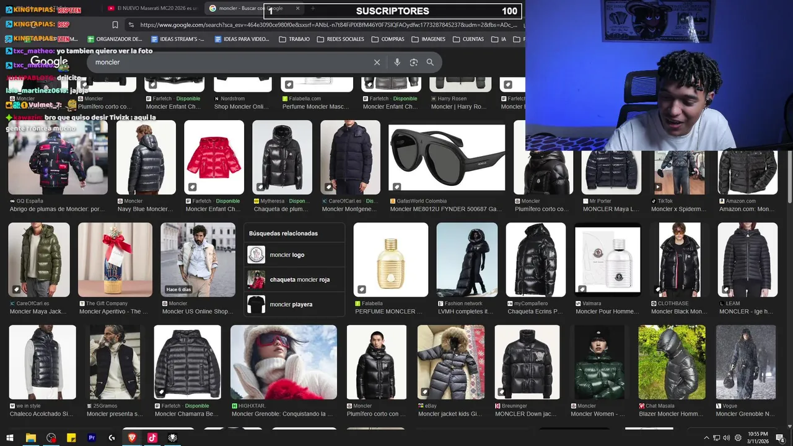The height and width of the screenshot is (446, 793).
Task: Open the ORGANIZADOR DE... sheet bookmark
Action: click(x=115, y=39)
